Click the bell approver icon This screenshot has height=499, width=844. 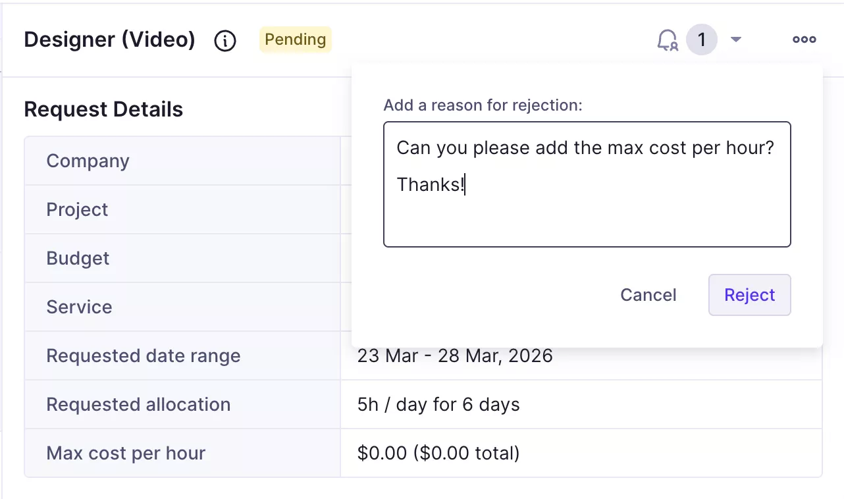click(x=668, y=40)
